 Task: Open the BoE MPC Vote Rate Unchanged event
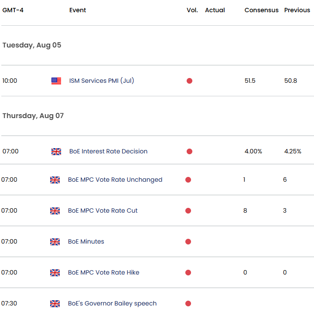(x=115, y=180)
